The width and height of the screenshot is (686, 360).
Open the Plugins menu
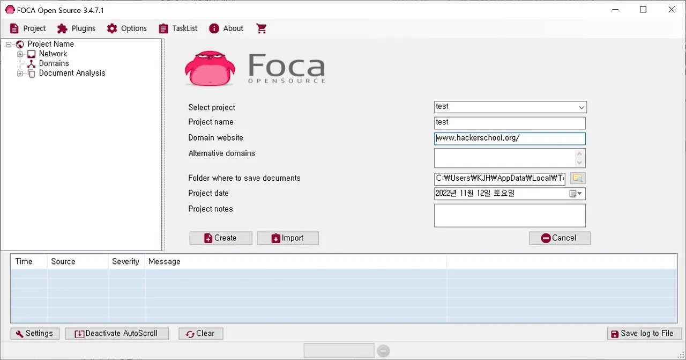pos(76,28)
